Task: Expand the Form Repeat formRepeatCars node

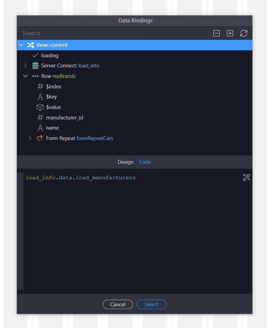Action: [30, 138]
